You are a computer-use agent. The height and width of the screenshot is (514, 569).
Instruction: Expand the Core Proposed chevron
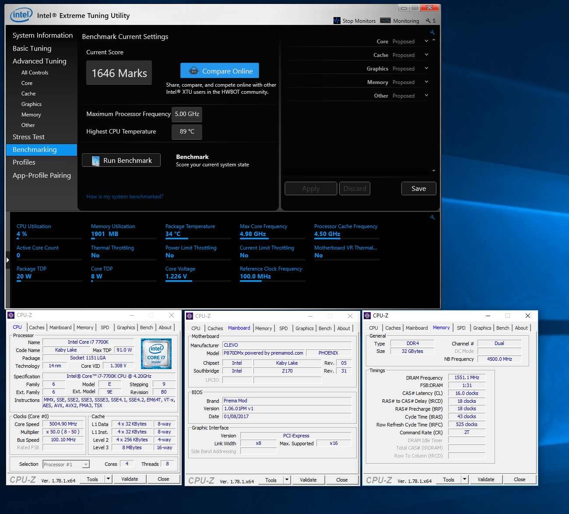pyautogui.click(x=426, y=41)
